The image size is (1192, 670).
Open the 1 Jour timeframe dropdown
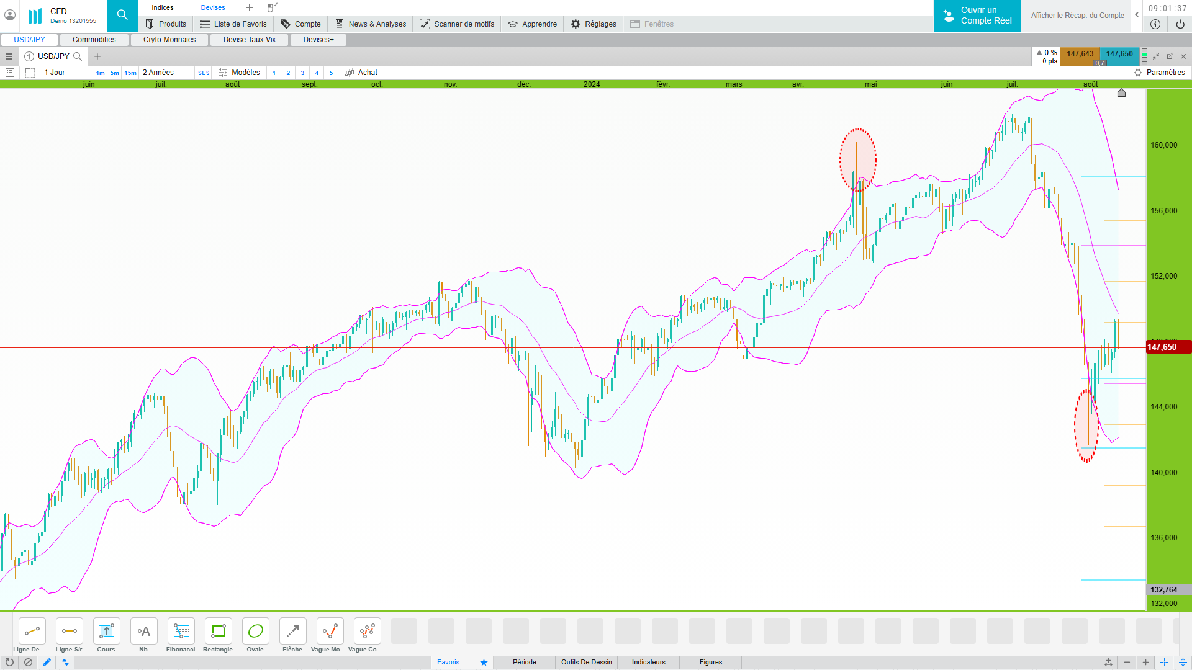[55, 73]
